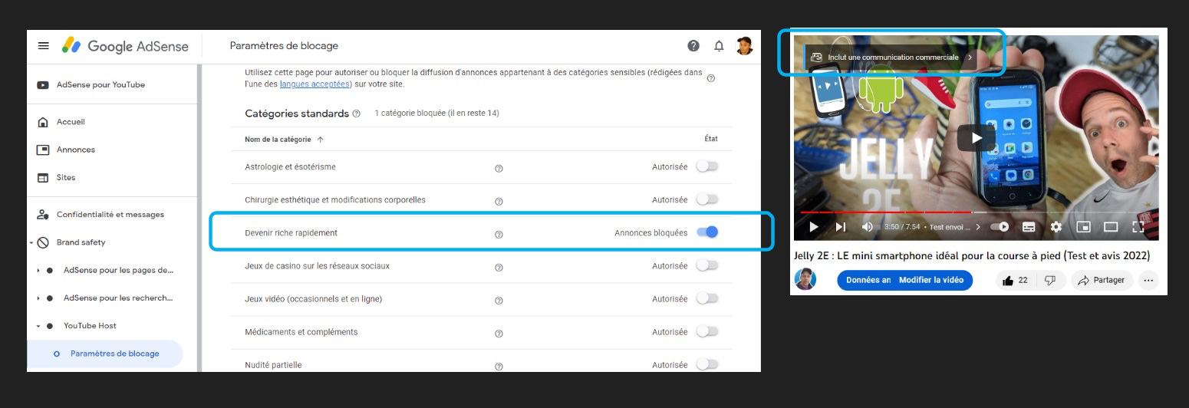Screen dimensions: 1189x408
Task: Open the AdSense hamburger main menu
Action: click(x=44, y=46)
